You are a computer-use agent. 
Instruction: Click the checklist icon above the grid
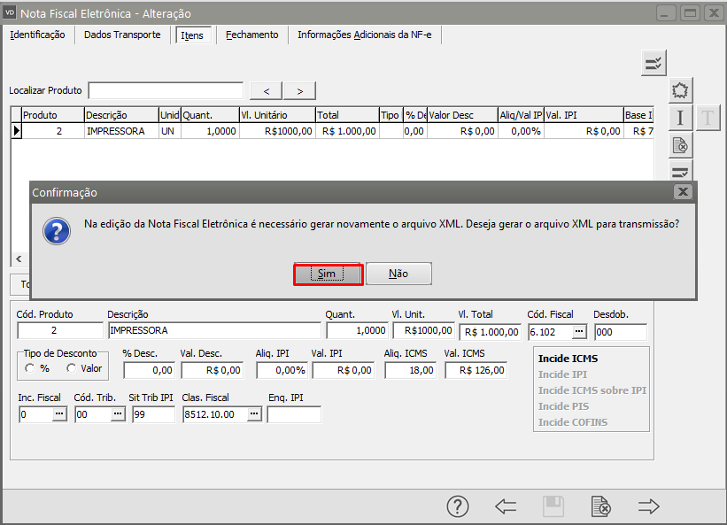tap(654, 63)
